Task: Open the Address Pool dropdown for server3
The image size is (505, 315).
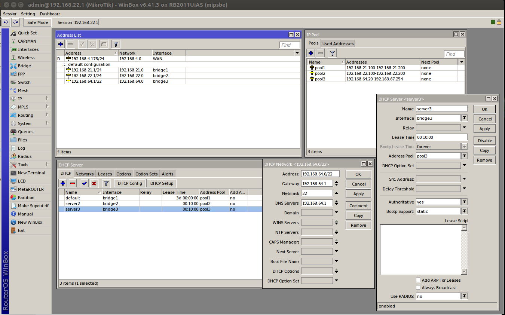Action: click(464, 156)
